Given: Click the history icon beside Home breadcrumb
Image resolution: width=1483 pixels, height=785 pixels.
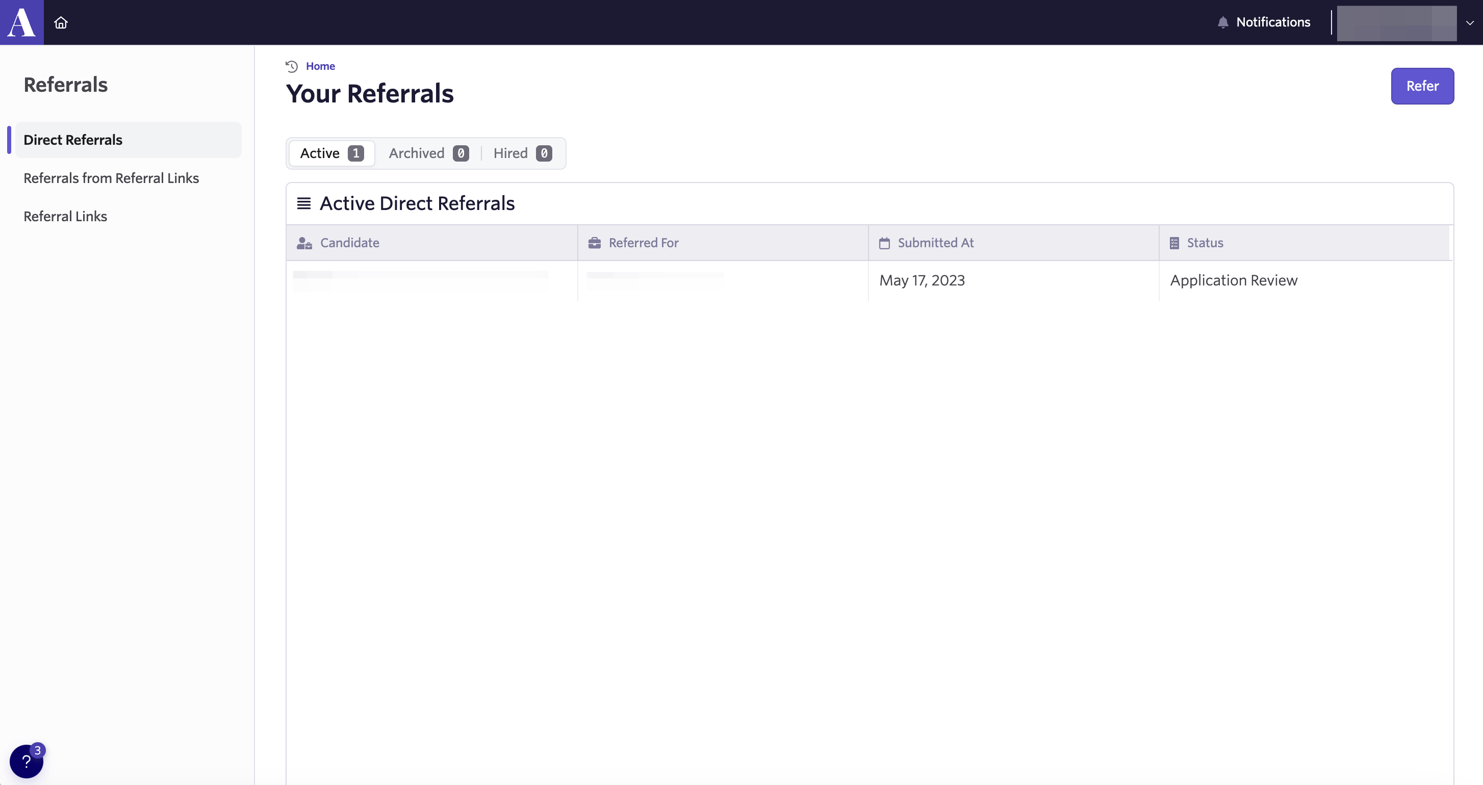Looking at the screenshot, I should tap(292, 66).
